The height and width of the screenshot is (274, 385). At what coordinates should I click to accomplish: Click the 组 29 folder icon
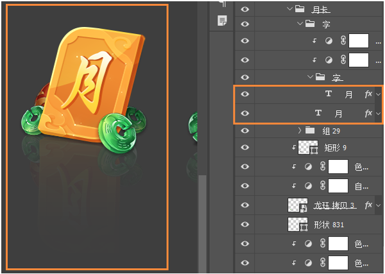pyautogui.click(x=310, y=130)
